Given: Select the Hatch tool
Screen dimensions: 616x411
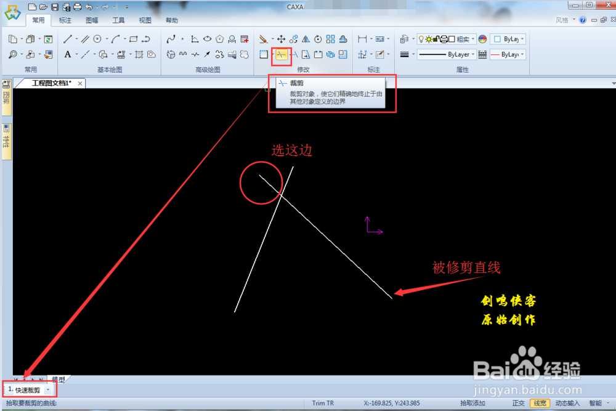Looking at the screenshot, I should pyautogui.click(x=139, y=54).
